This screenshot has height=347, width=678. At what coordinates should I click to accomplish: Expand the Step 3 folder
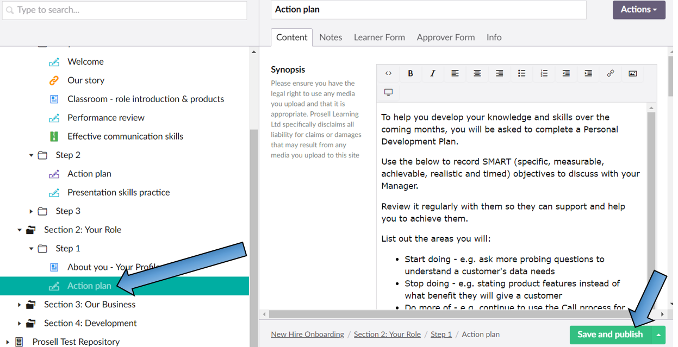click(32, 211)
